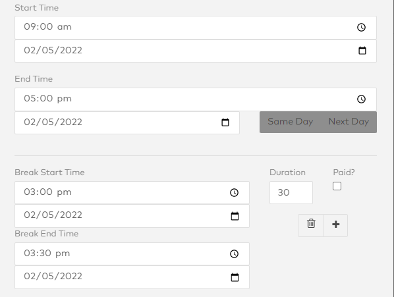
Task: Focus the Start Time 09:00 am field
Action: point(196,28)
